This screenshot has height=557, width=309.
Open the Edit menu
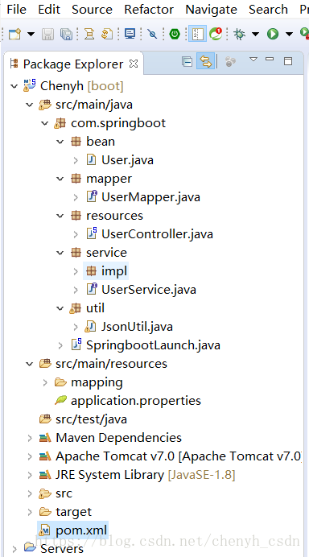pos(49,9)
